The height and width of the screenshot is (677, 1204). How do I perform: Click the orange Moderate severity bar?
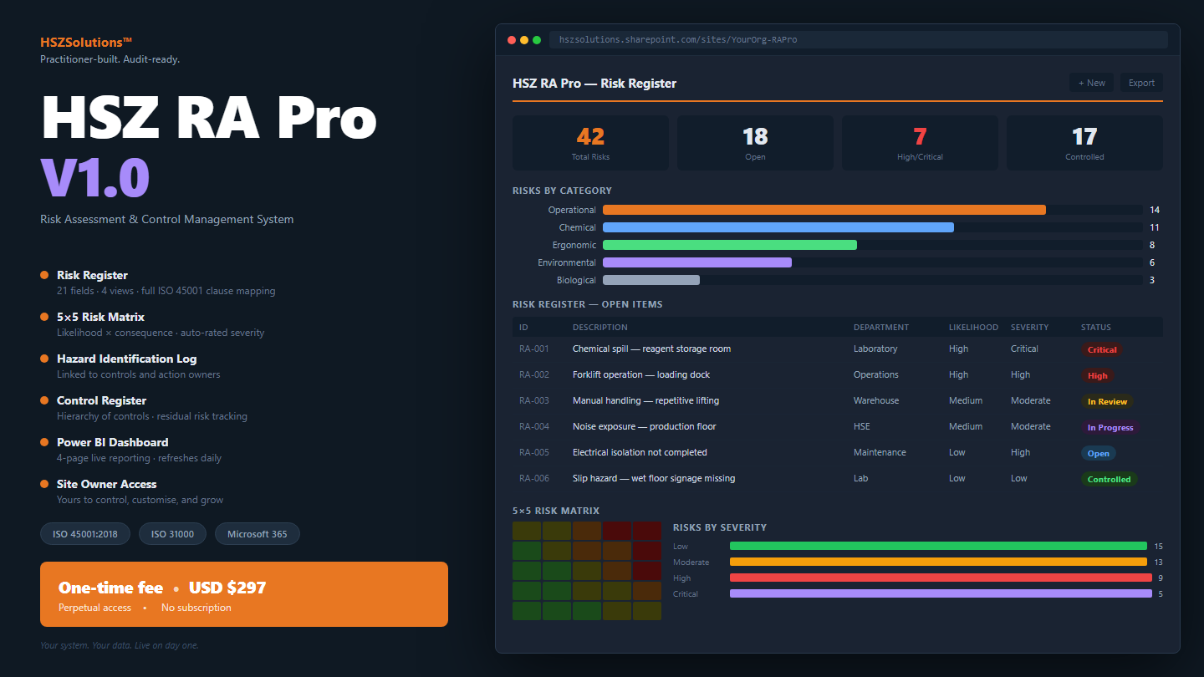tap(938, 562)
